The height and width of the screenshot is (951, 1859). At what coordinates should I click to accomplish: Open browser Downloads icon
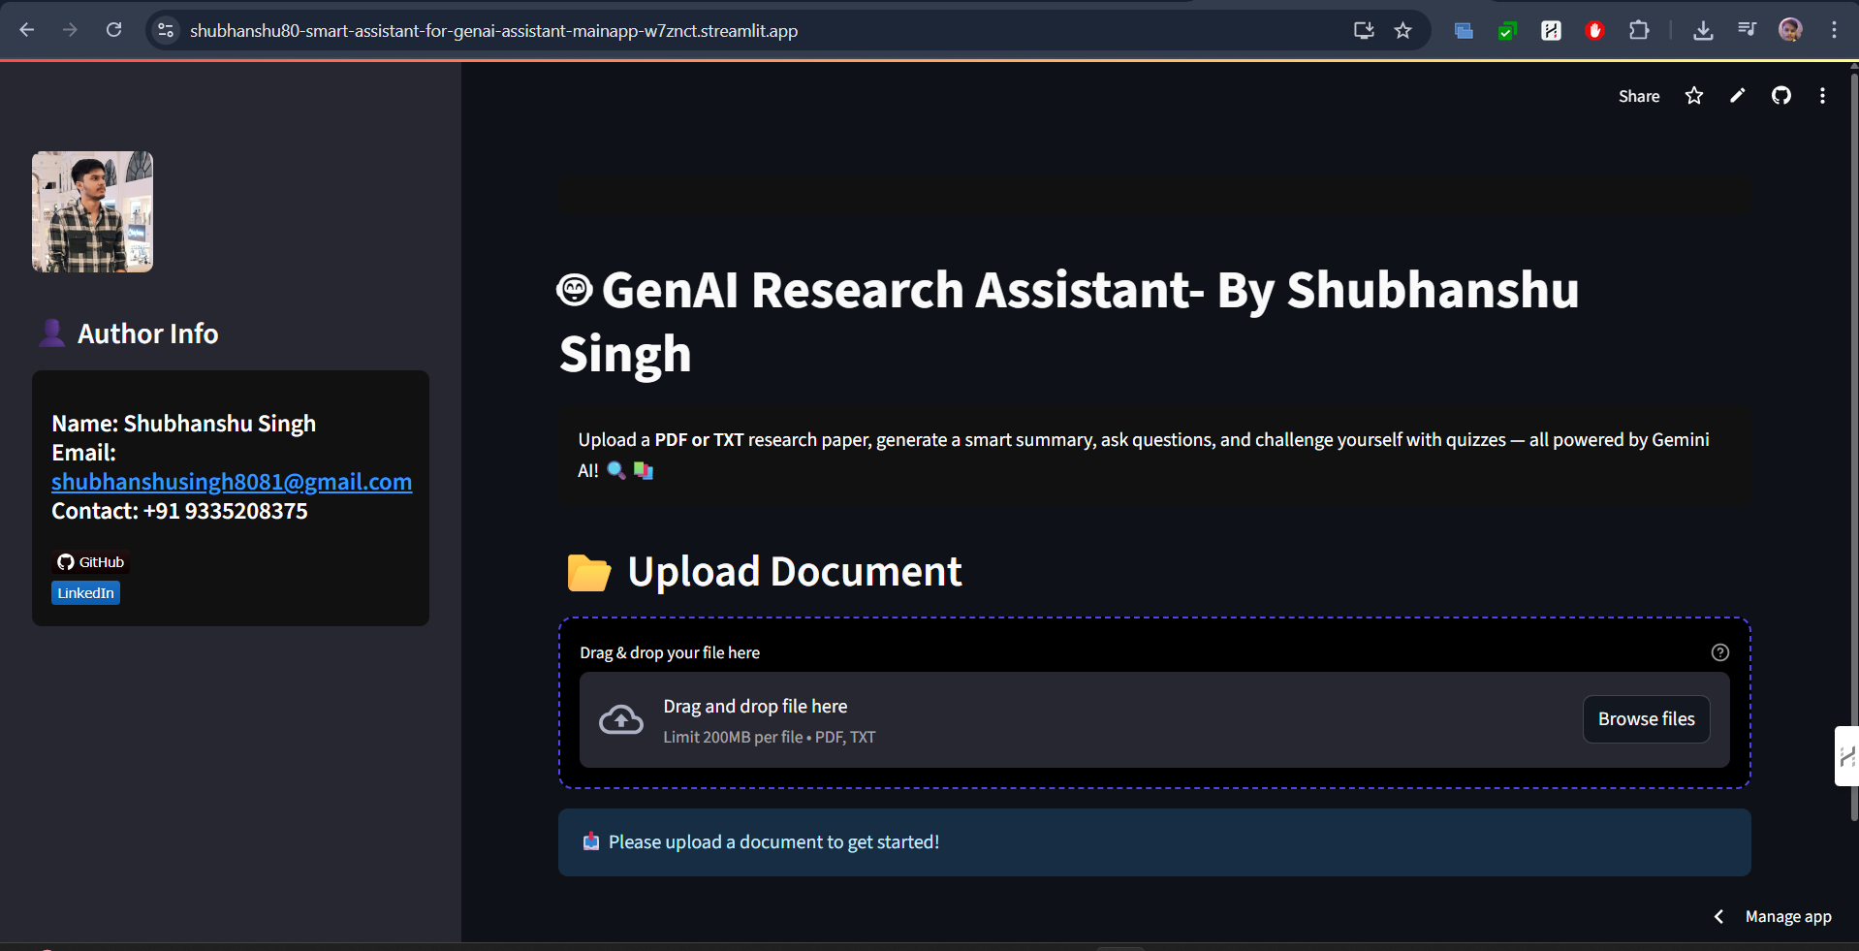[x=1703, y=30]
